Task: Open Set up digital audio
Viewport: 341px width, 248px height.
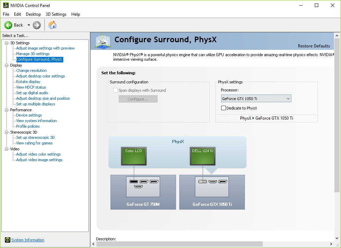Action: (x=32, y=93)
